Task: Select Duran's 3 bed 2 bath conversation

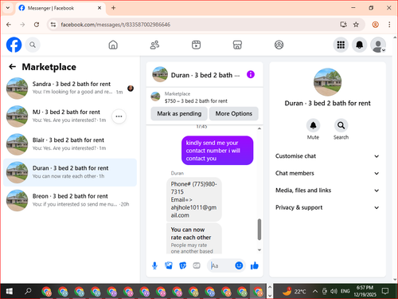Action: 70,172
